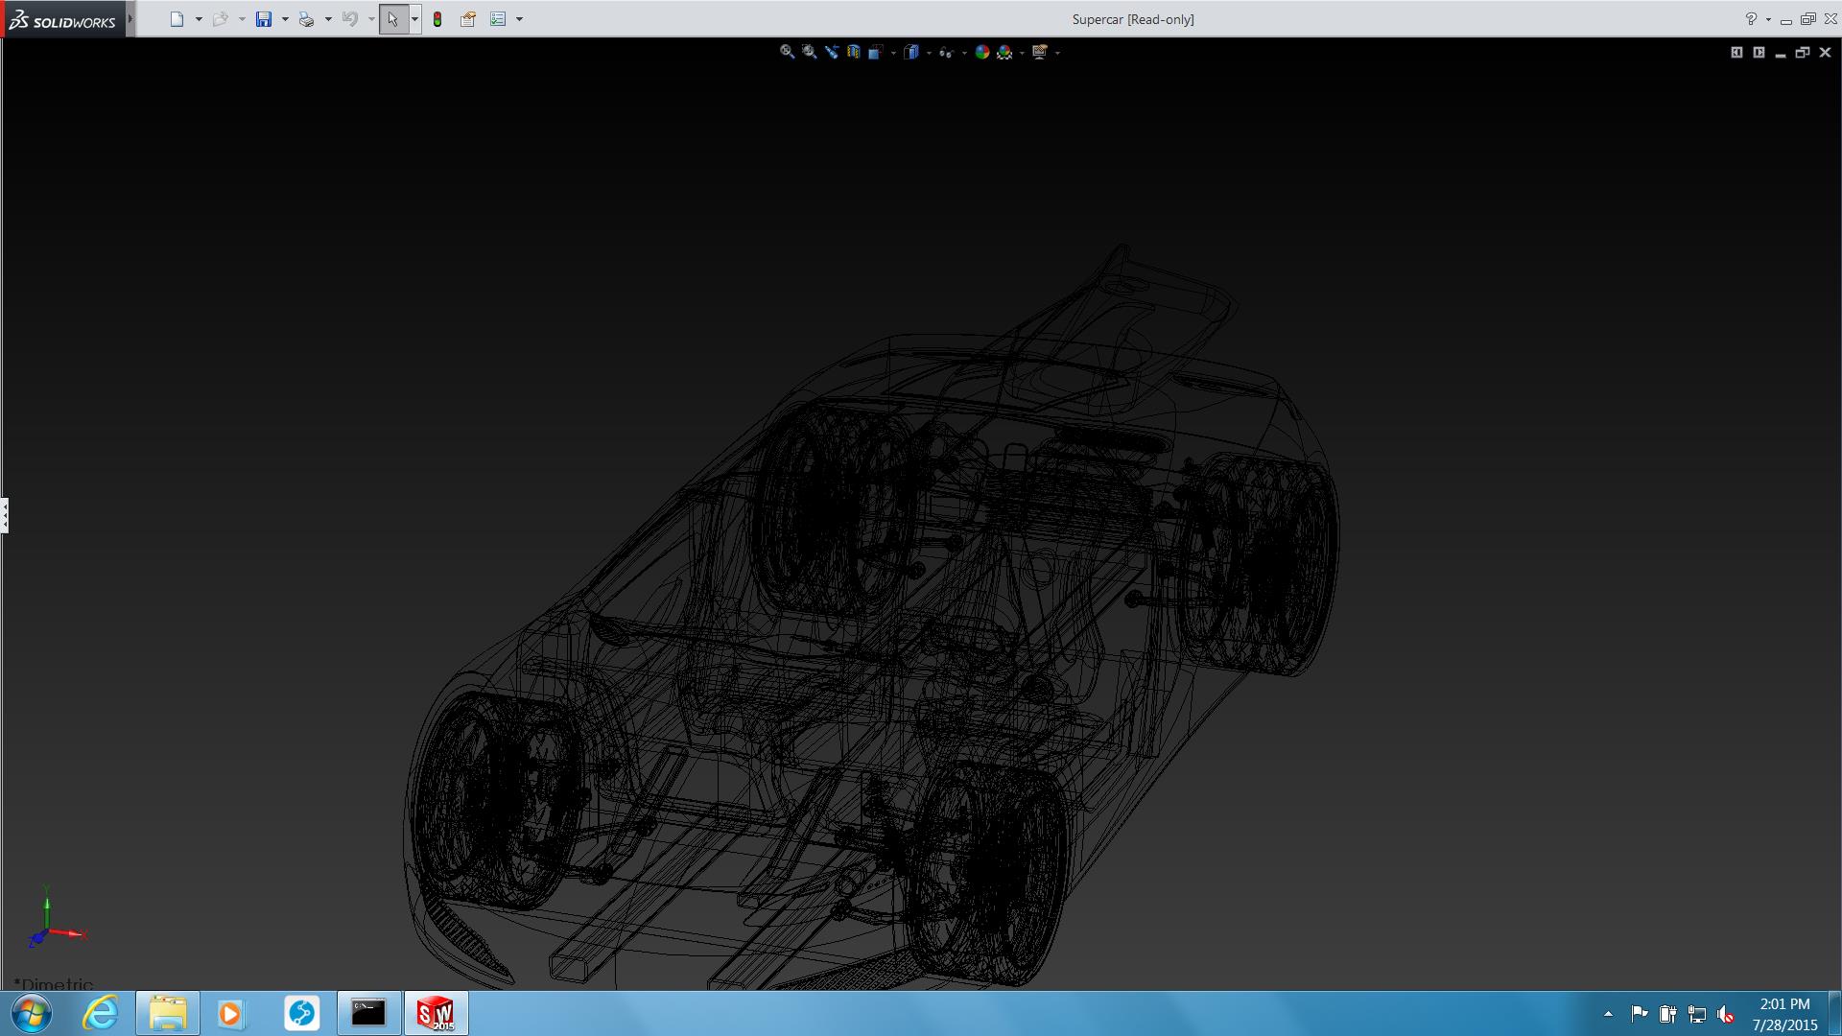This screenshot has height=1036, width=1842.
Task: Click the Rebuild traffic light icon
Action: pyautogui.click(x=437, y=19)
